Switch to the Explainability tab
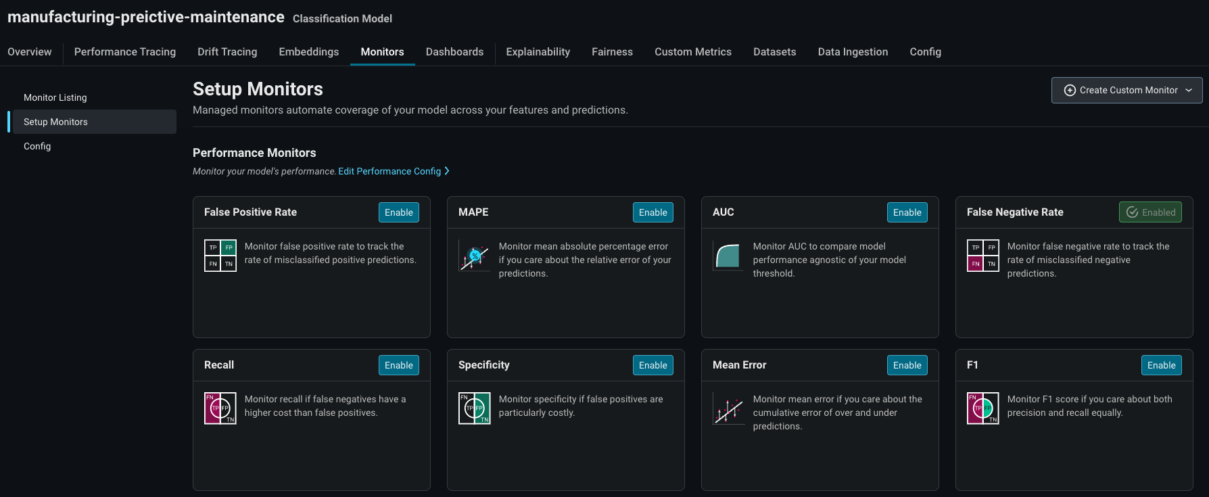Viewport: 1209px width, 497px height. point(538,52)
